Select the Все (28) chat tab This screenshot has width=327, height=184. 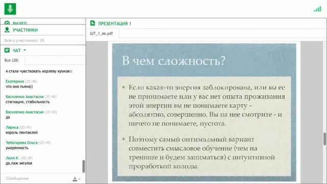coord(11,60)
